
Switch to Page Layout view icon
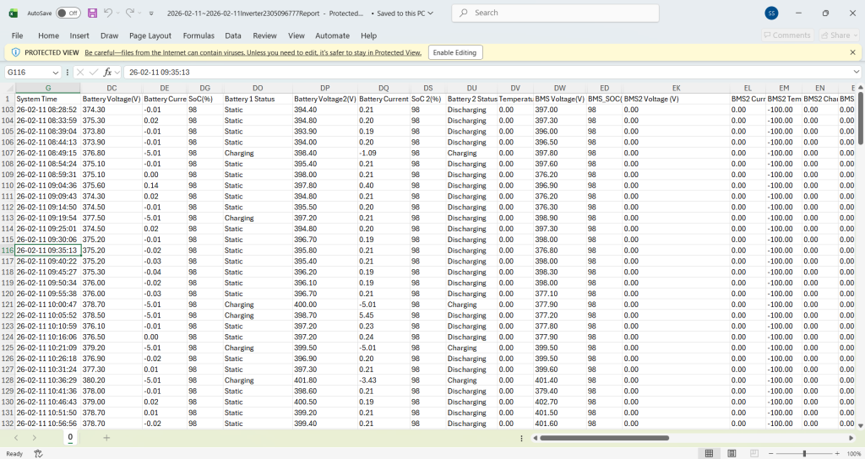(x=730, y=453)
